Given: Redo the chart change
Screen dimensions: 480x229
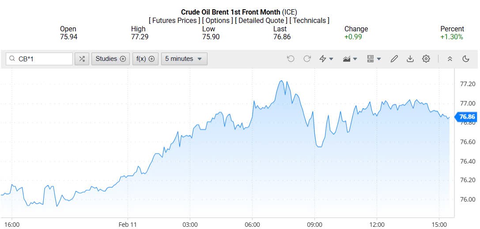Looking at the screenshot, I should (x=307, y=59).
